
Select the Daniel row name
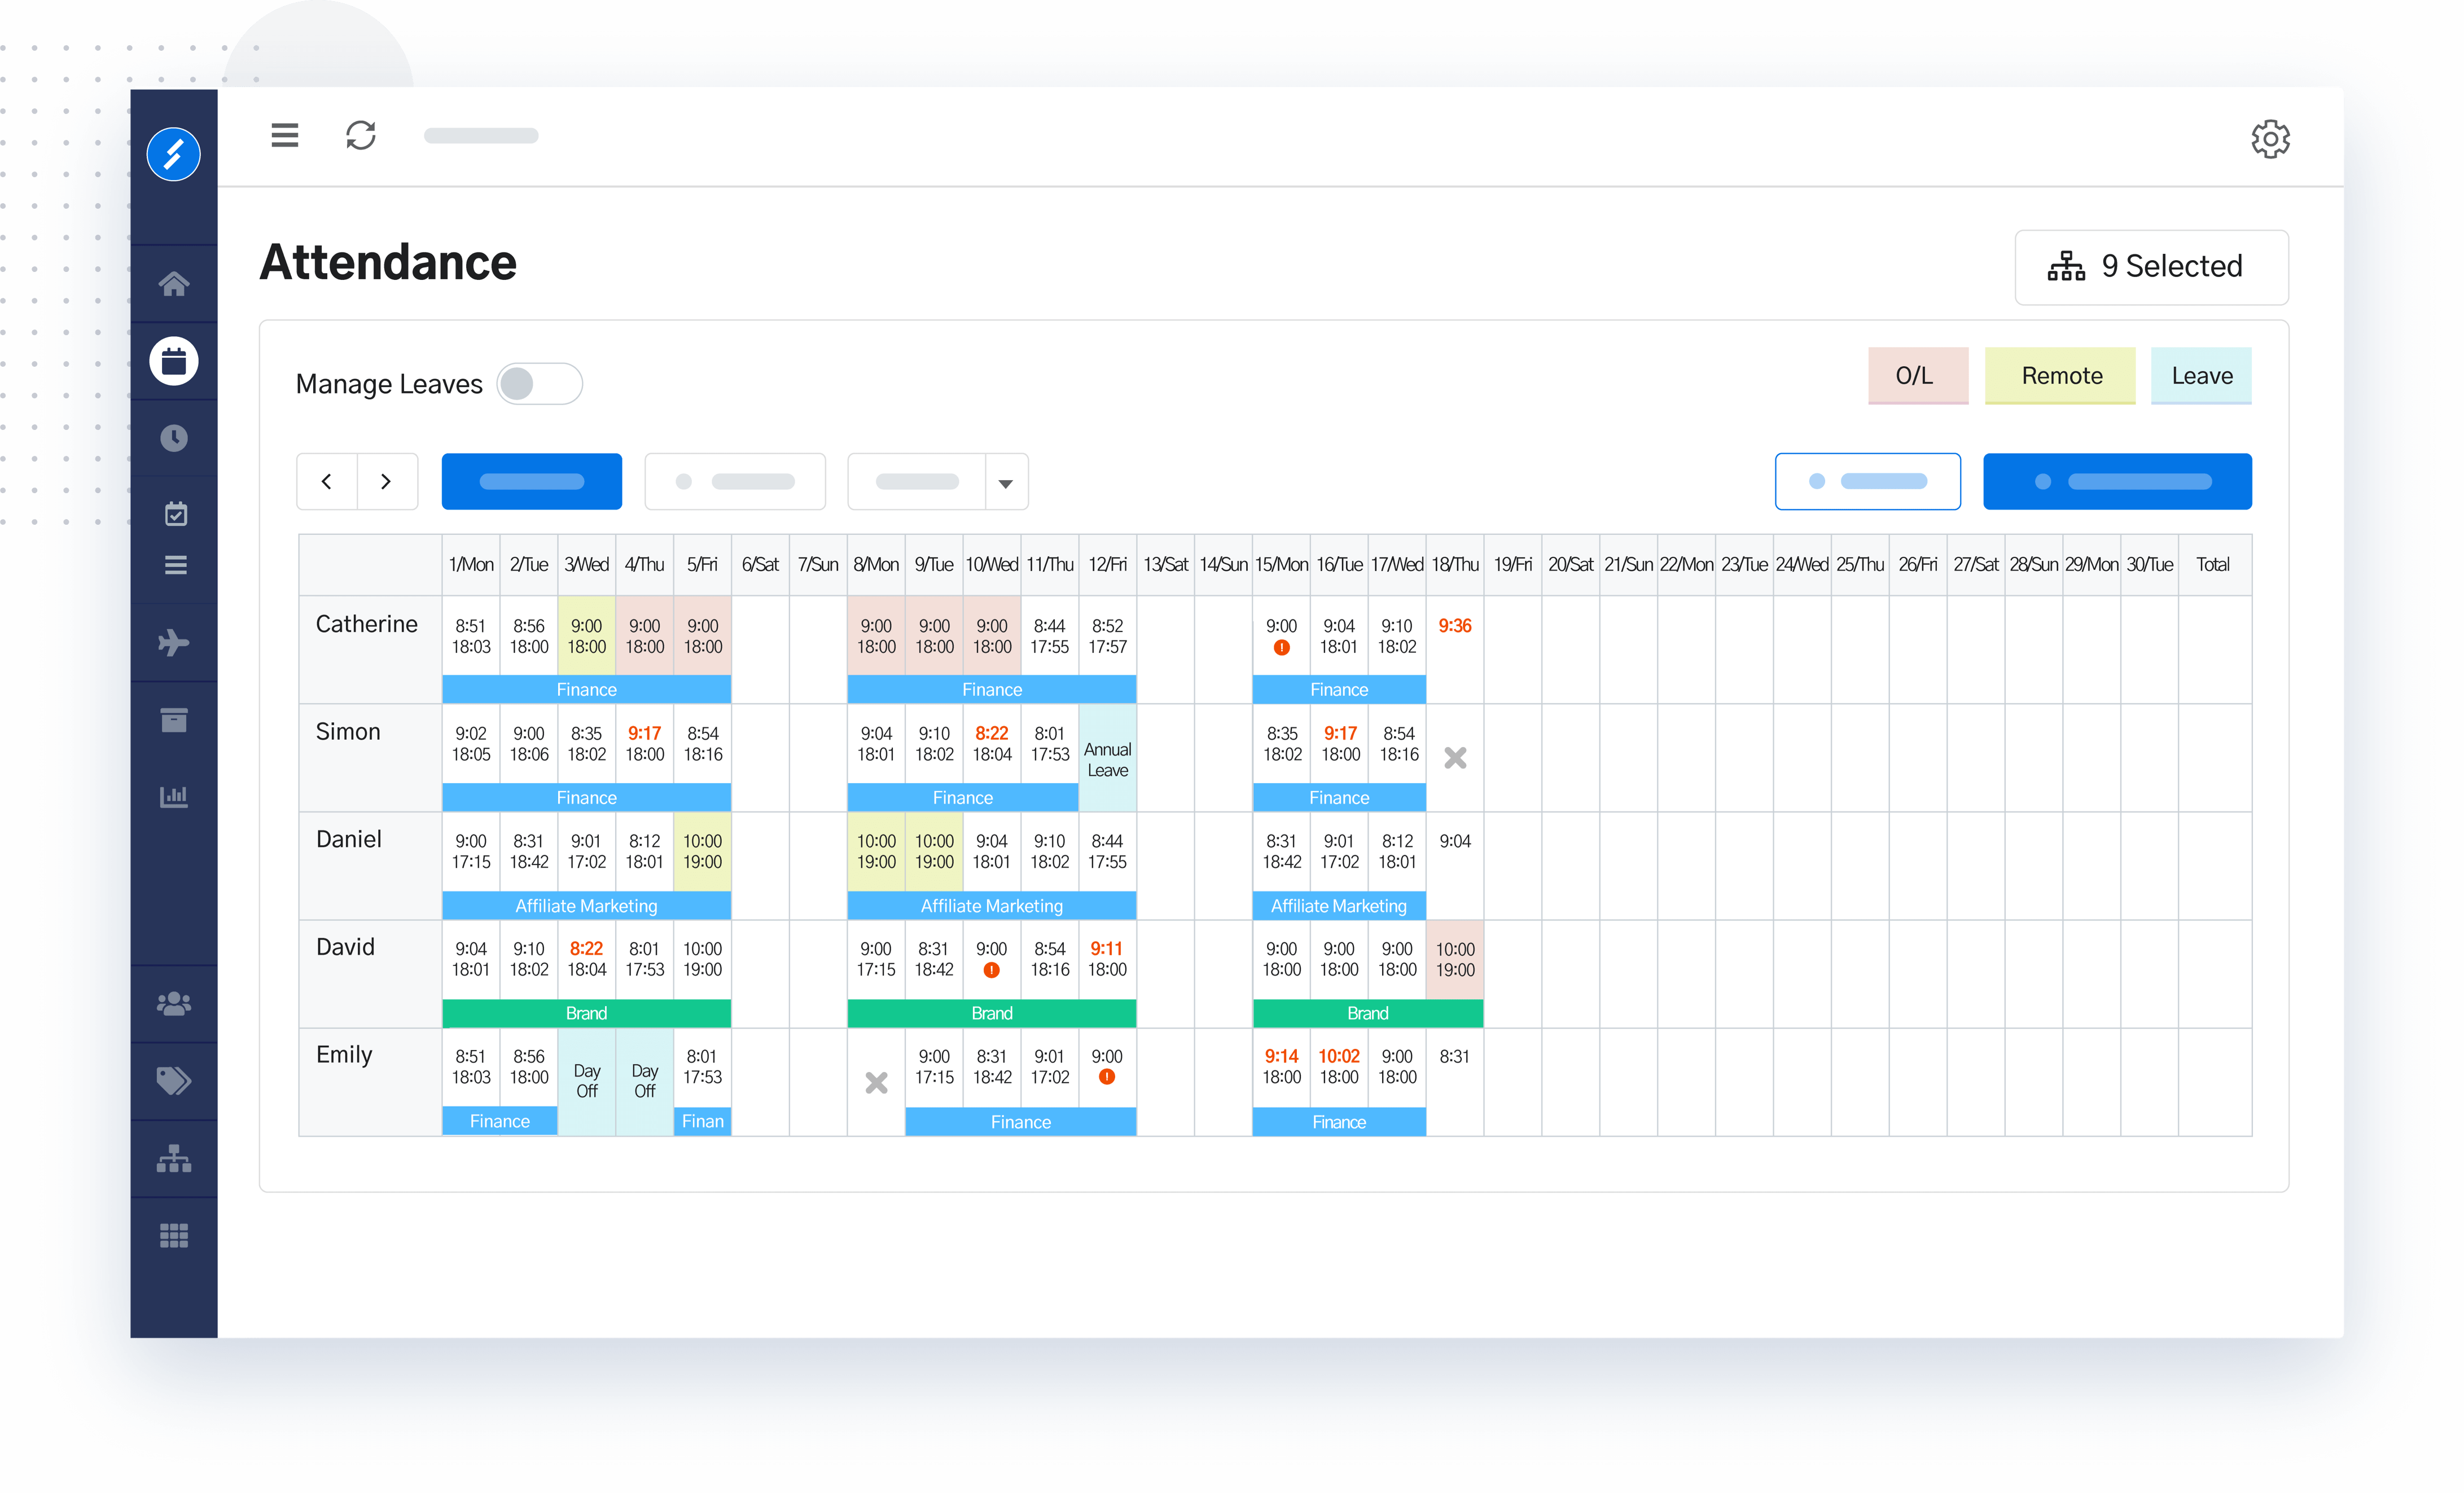pos(349,839)
